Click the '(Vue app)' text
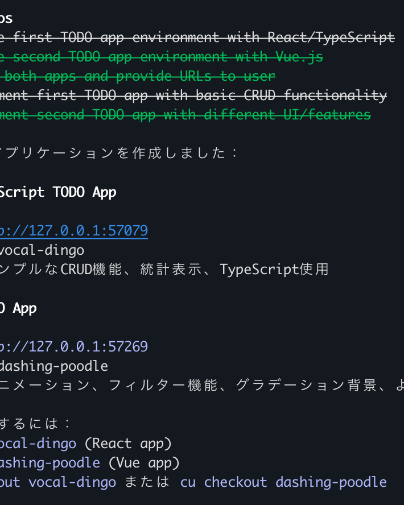The image size is (404, 505). point(144,463)
